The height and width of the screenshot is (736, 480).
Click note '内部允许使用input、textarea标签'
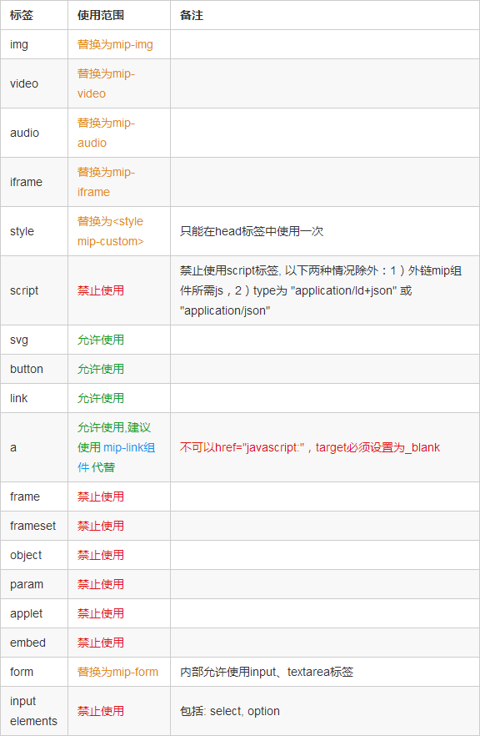pyautogui.click(x=267, y=672)
